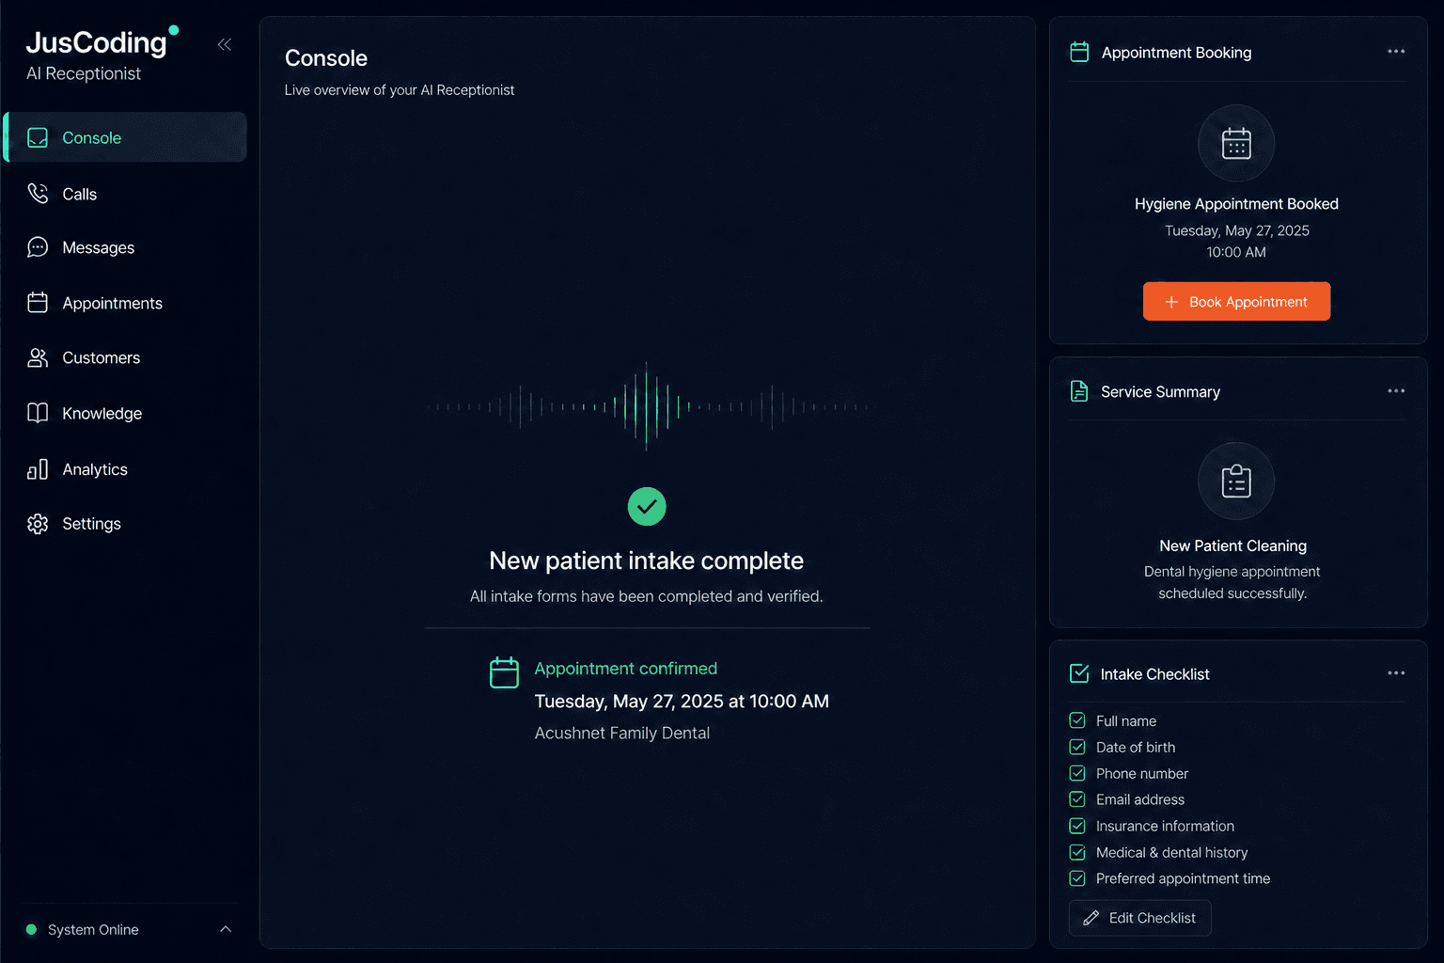Screen dimensions: 1444x963
Task: Click the Settings gear icon
Action: pyautogui.click(x=38, y=524)
